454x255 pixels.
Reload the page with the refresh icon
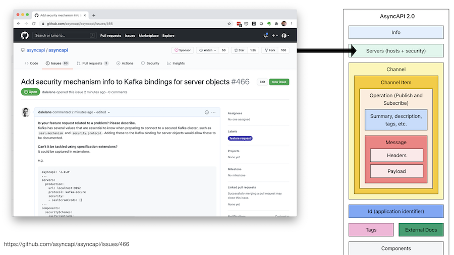click(x=34, y=24)
